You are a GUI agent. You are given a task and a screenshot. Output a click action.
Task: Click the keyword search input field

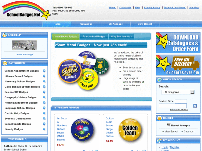173,106
